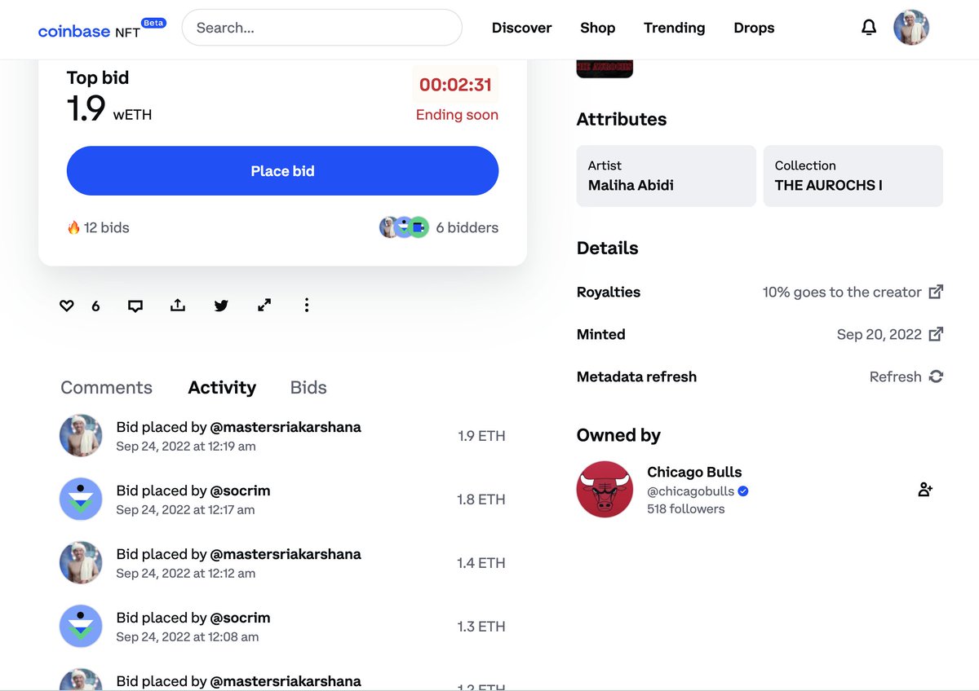Screen dimensions: 979x691
Task: Click the stacked bidder avatars
Action: coord(404,227)
